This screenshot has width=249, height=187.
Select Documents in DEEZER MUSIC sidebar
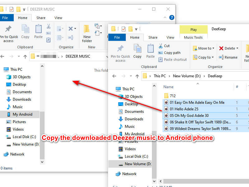[19, 92]
